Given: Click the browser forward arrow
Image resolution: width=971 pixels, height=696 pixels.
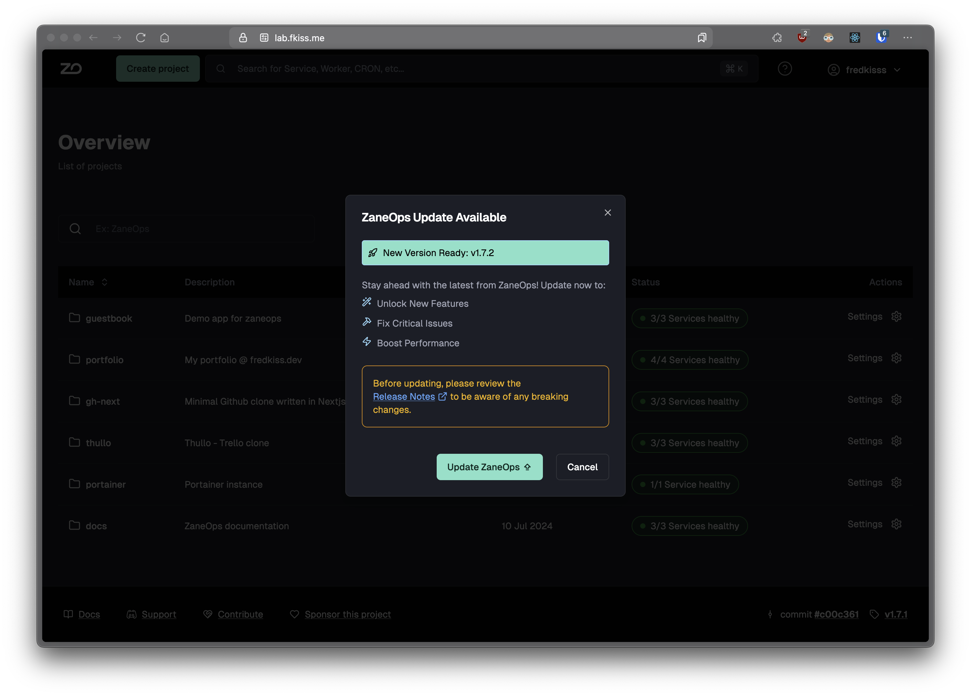Looking at the screenshot, I should click(117, 38).
